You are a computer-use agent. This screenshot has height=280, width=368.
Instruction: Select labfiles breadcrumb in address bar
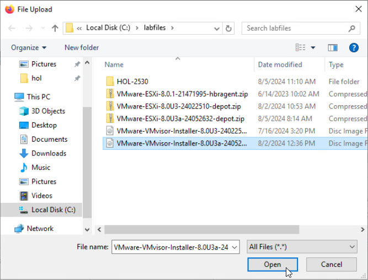click(x=154, y=28)
